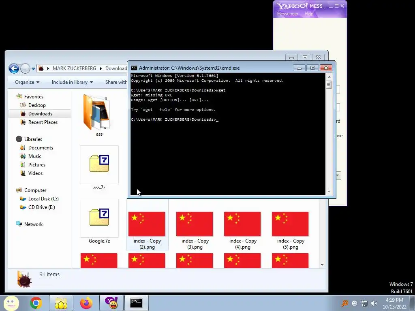Click the Yahoo smiley tray icon
Viewport: 415px width, 311px height.
pyautogui.click(x=355, y=303)
